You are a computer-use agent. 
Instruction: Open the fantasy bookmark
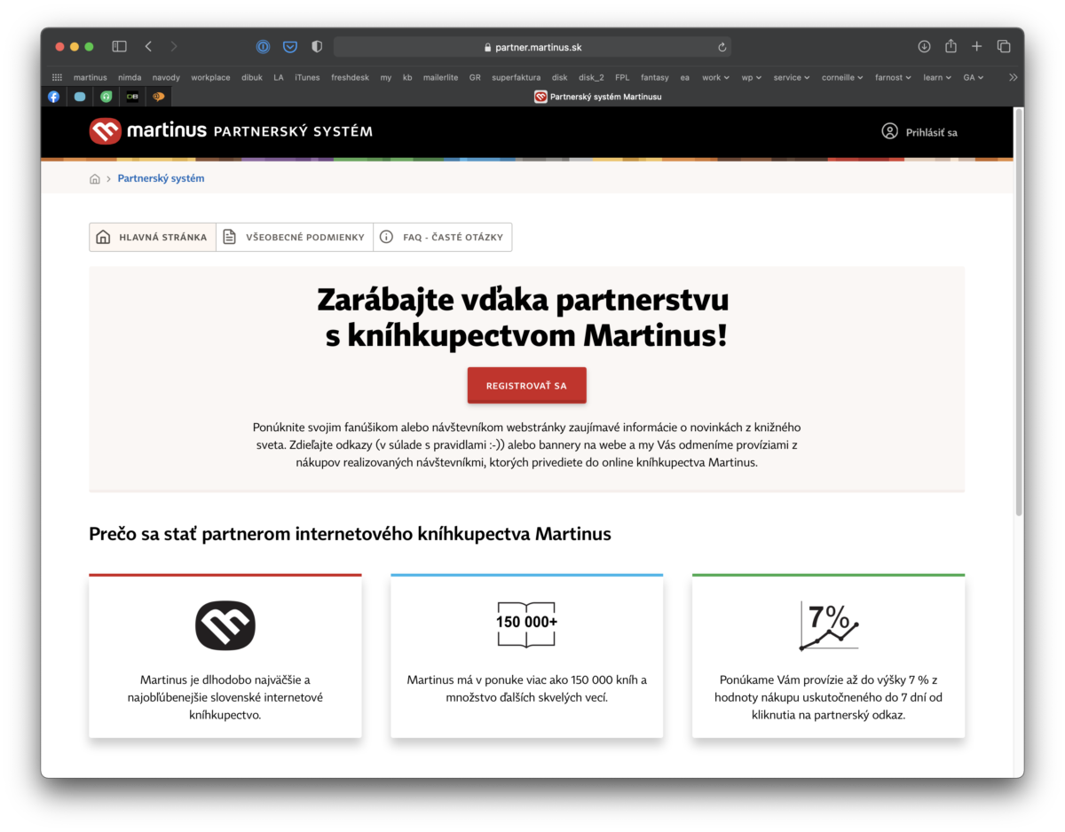[x=655, y=77]
